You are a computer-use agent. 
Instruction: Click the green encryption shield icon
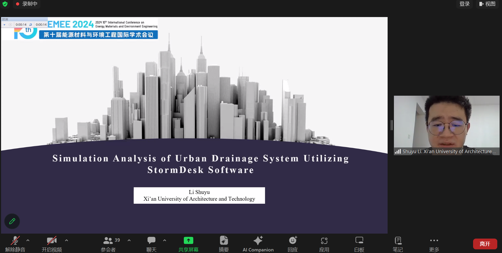5,4
